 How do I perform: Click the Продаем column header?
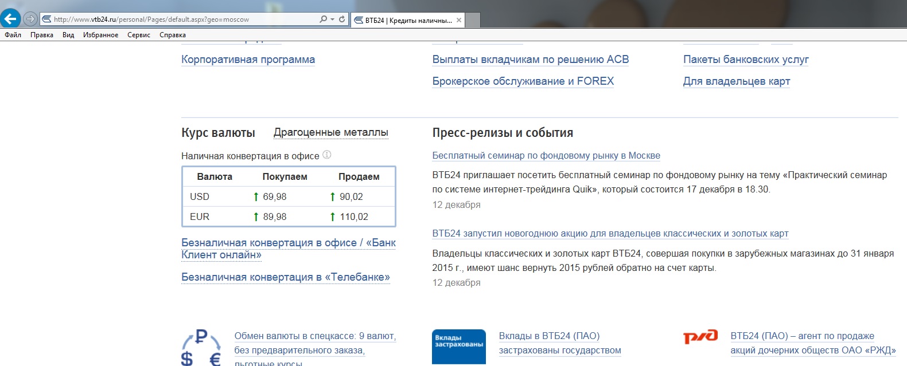(359, 177)
